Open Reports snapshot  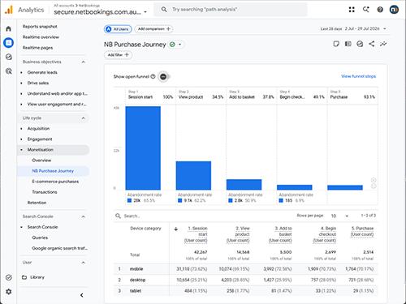tap(40, 27)
